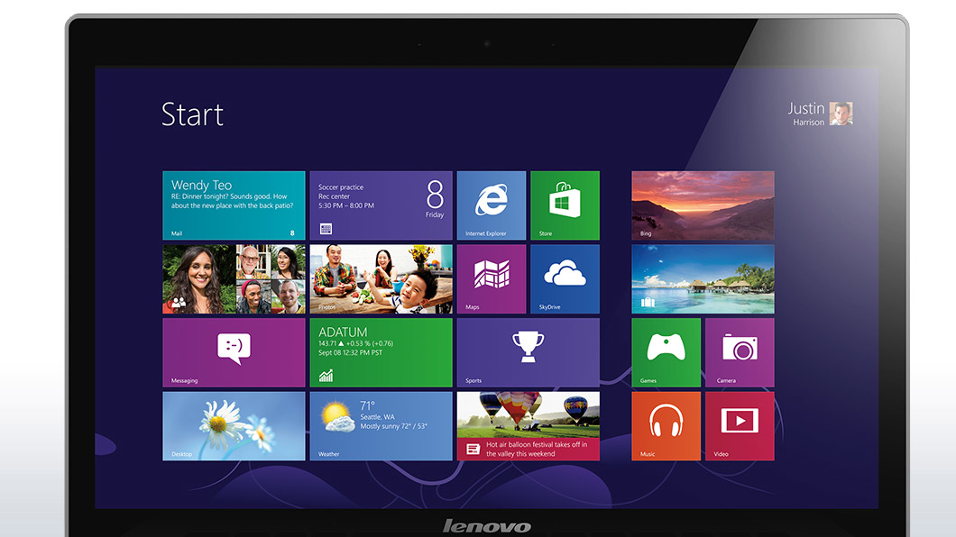
Task: Click the 'Hot air balloon festival' headline
Action: (537, 449)
